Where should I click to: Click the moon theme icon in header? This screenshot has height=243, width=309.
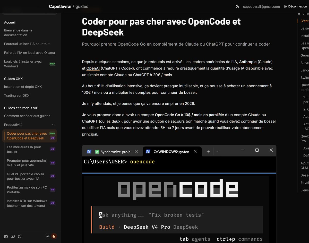[x=237, y=6]
